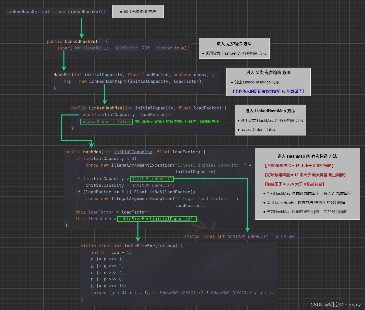
Task: Click the 'accessOrder = false;' code statement
Action: pos(107,122)
